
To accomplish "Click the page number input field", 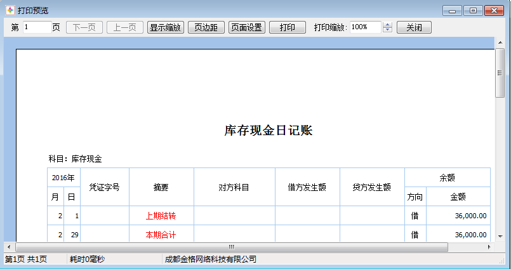I will [x=37, y=27].
